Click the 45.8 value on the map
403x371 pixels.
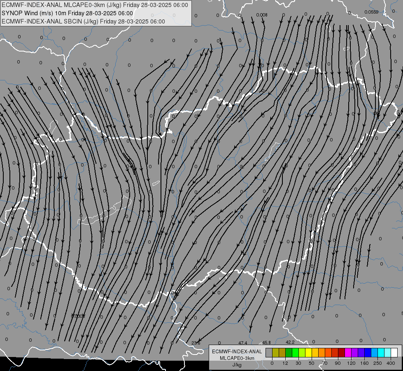click(266, 343)
